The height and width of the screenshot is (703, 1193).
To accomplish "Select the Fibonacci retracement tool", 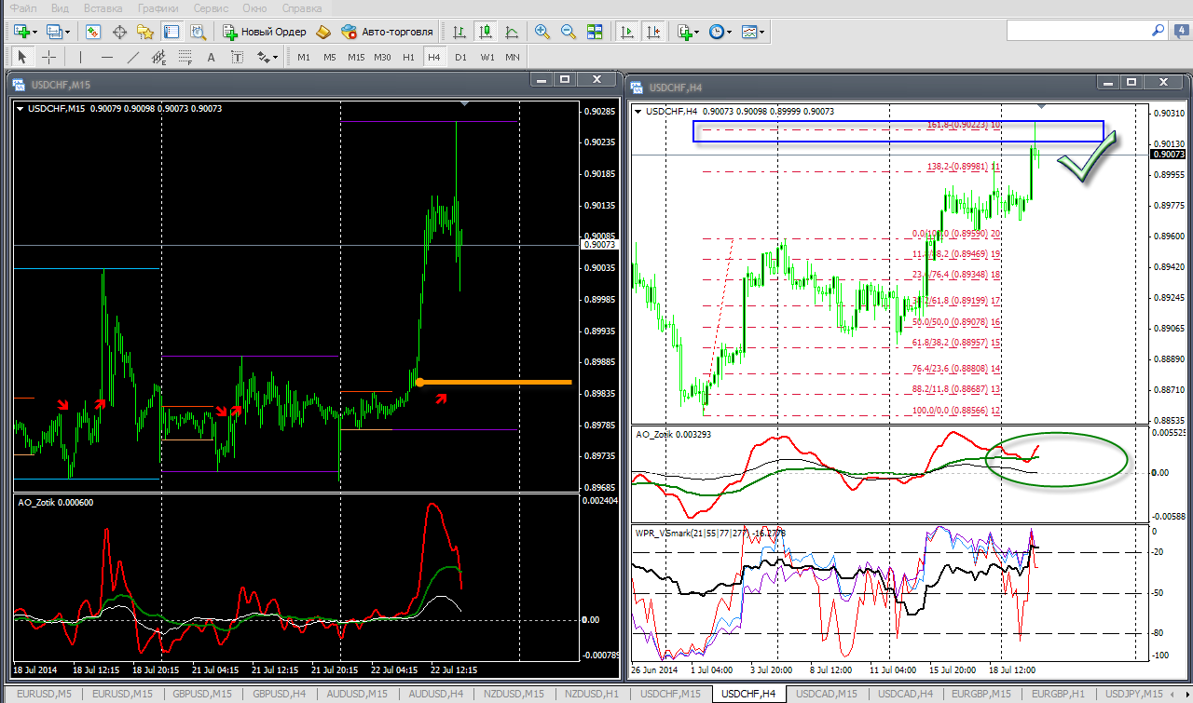I will tap(185, 57).
